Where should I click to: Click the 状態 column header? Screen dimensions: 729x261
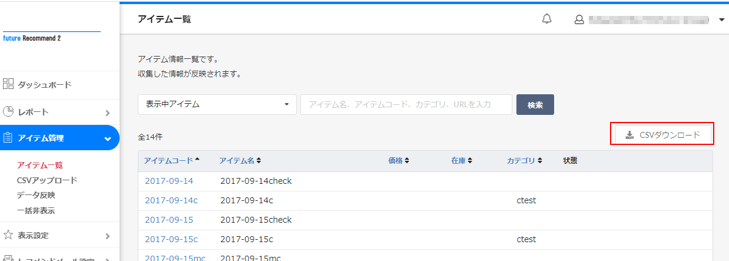pyautogui.click(x=570, y=160)
